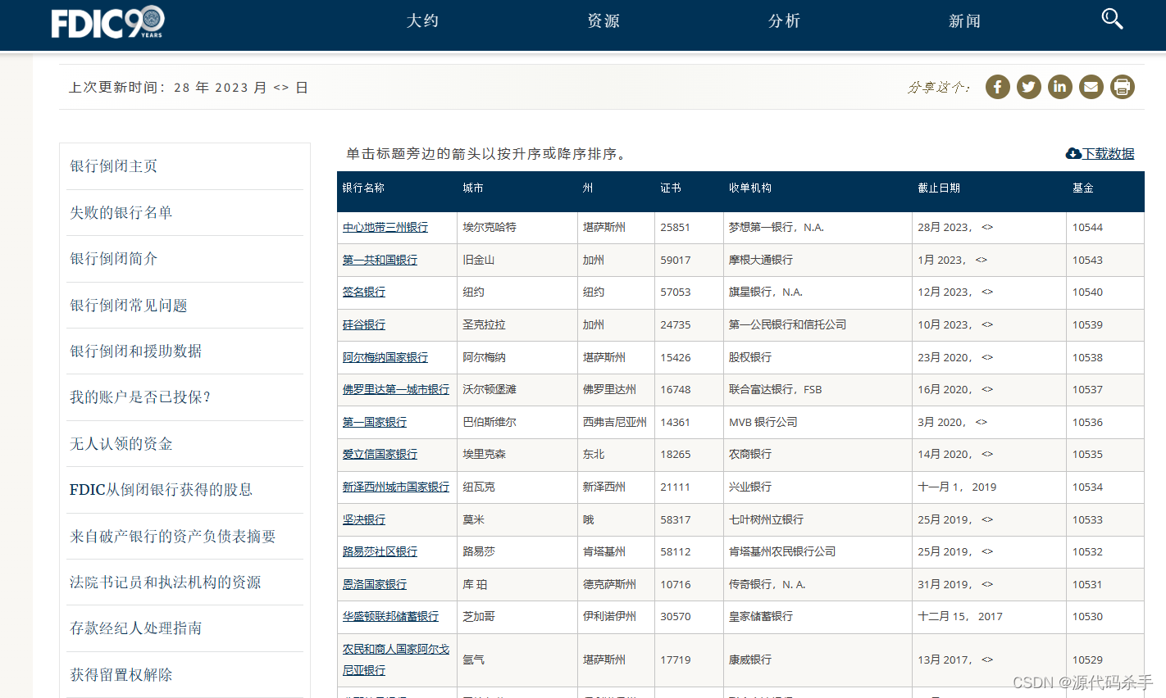Click city cell 芝加哥
1166x698 pixels.
(x=479, y=616)
